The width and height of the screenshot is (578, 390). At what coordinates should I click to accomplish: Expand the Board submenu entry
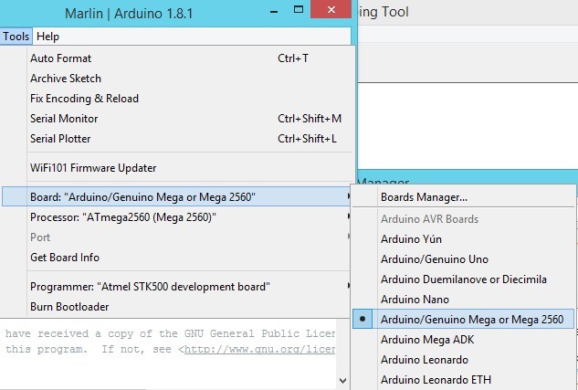(x=177, y=197)
